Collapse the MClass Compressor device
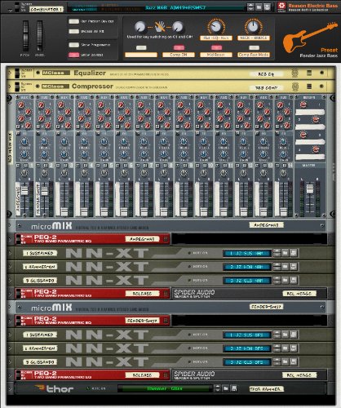The image size is (341, 408). [x=10, y=86]
